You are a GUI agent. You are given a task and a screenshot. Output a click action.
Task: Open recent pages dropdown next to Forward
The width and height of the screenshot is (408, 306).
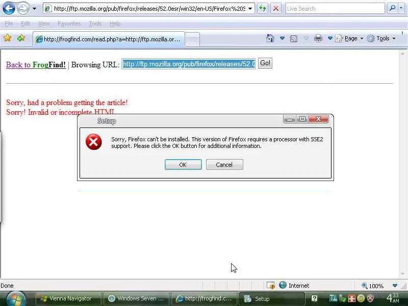(34, 9)
